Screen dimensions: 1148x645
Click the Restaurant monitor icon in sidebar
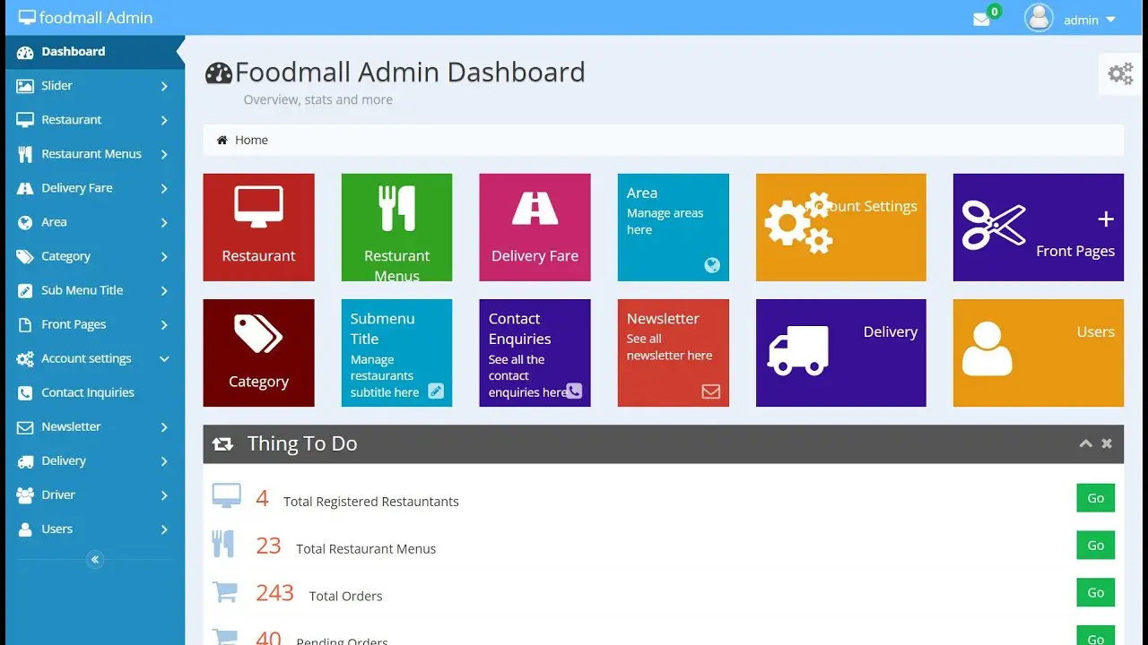(x=25, y=120)
